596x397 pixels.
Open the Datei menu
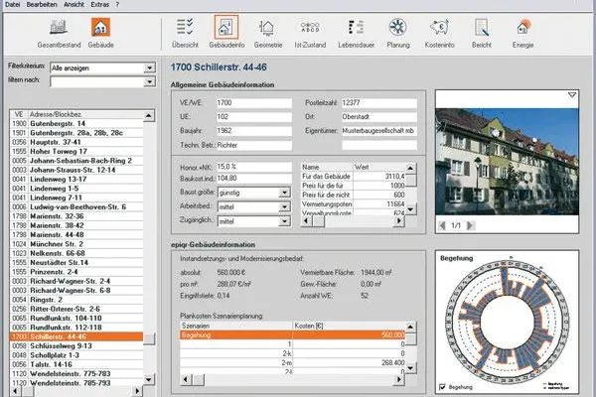(x=13, y=5)
